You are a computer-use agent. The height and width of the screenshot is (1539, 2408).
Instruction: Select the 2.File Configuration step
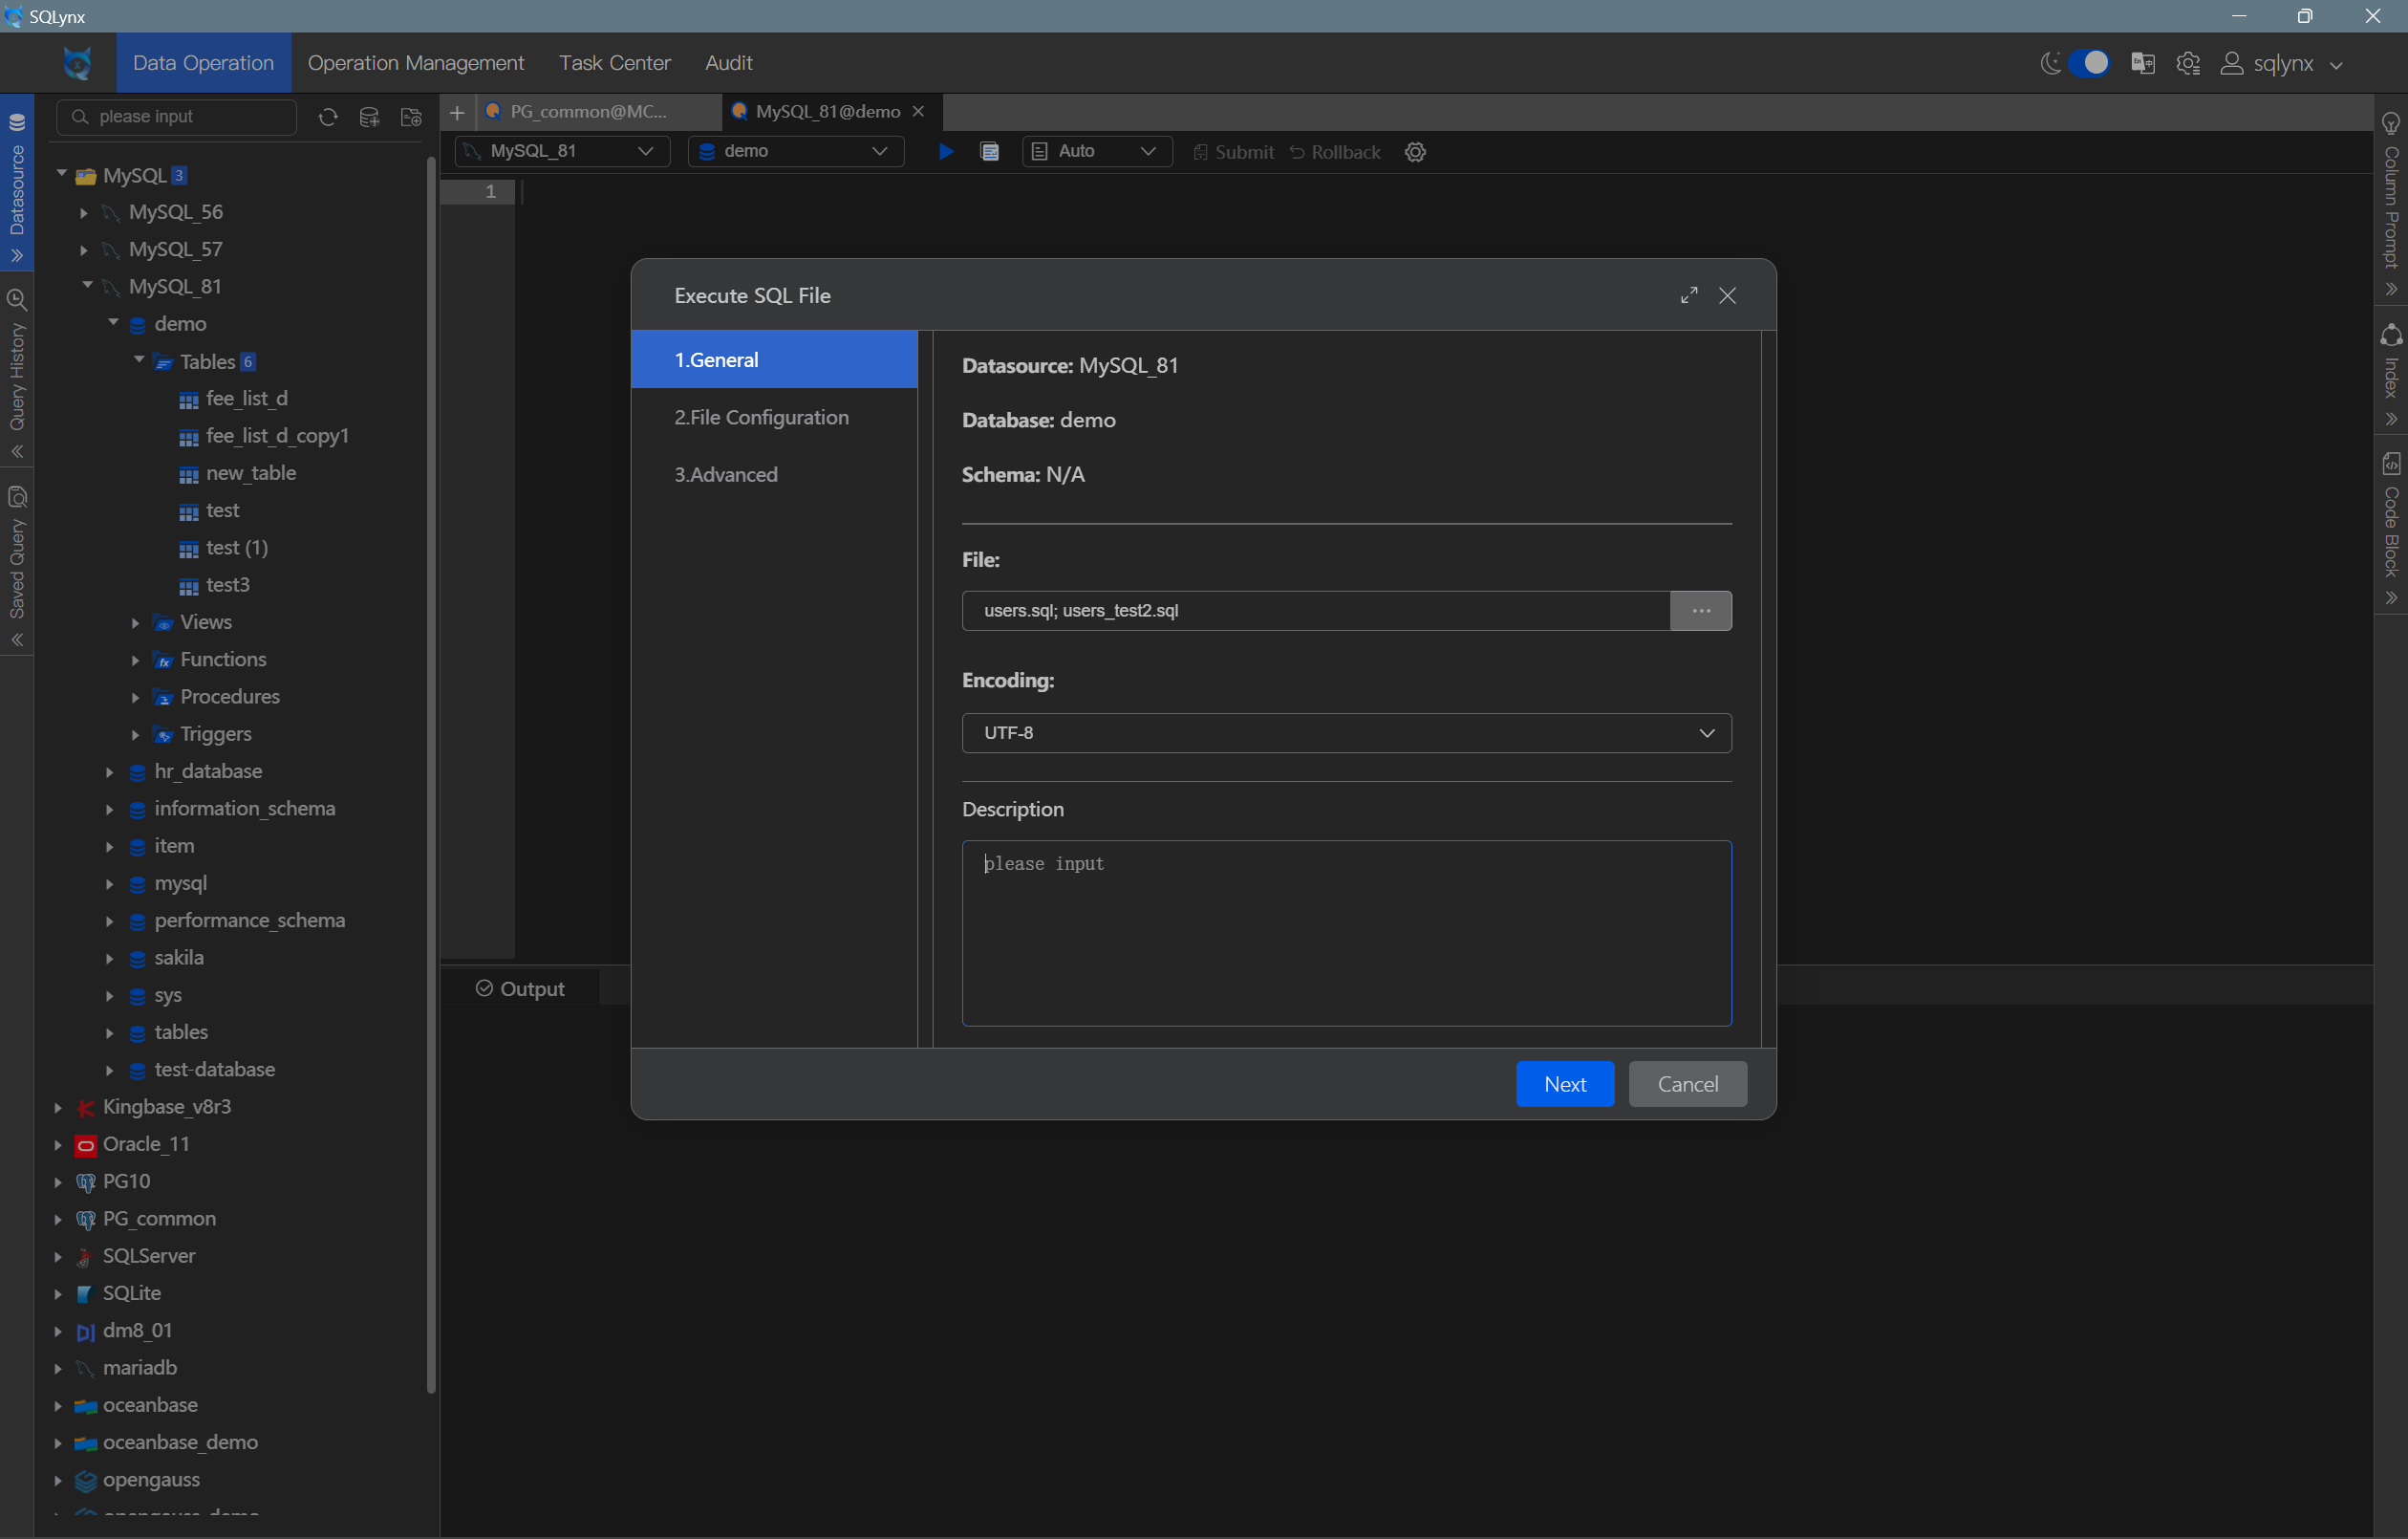coord(761,418)
